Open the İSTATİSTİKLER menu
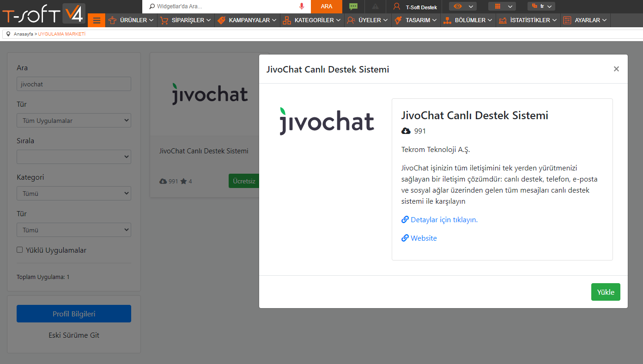The image size is (643, 364). [528, 20]
